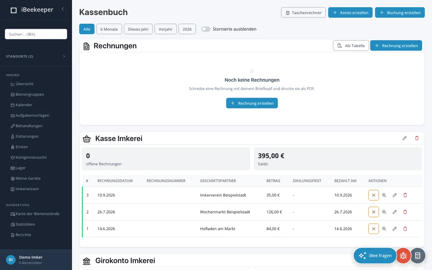Image resolution: width=432 pixels, height=270 pixels.
Task: Click Demo Imker profile name
Action: [x=31, y=257]
